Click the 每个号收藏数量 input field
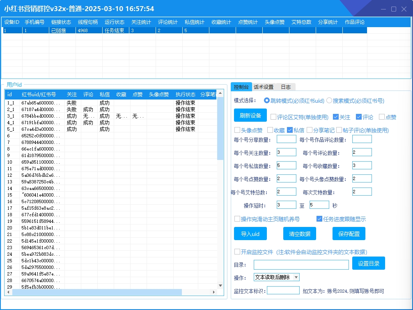 [x=362, y=165]
